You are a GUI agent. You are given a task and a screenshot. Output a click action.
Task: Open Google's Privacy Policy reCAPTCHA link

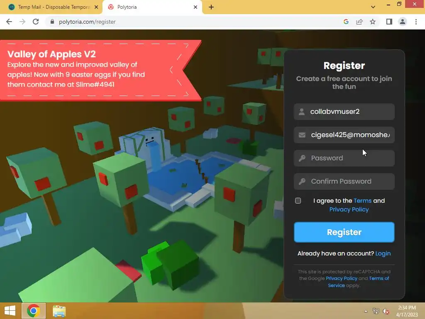(341, 278)
